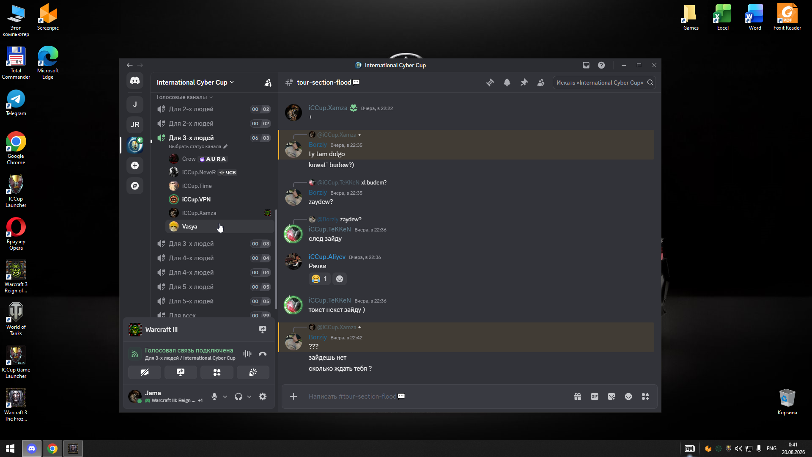
Task: Select Vasya in voice channel
Action: (x=219, y=226)
